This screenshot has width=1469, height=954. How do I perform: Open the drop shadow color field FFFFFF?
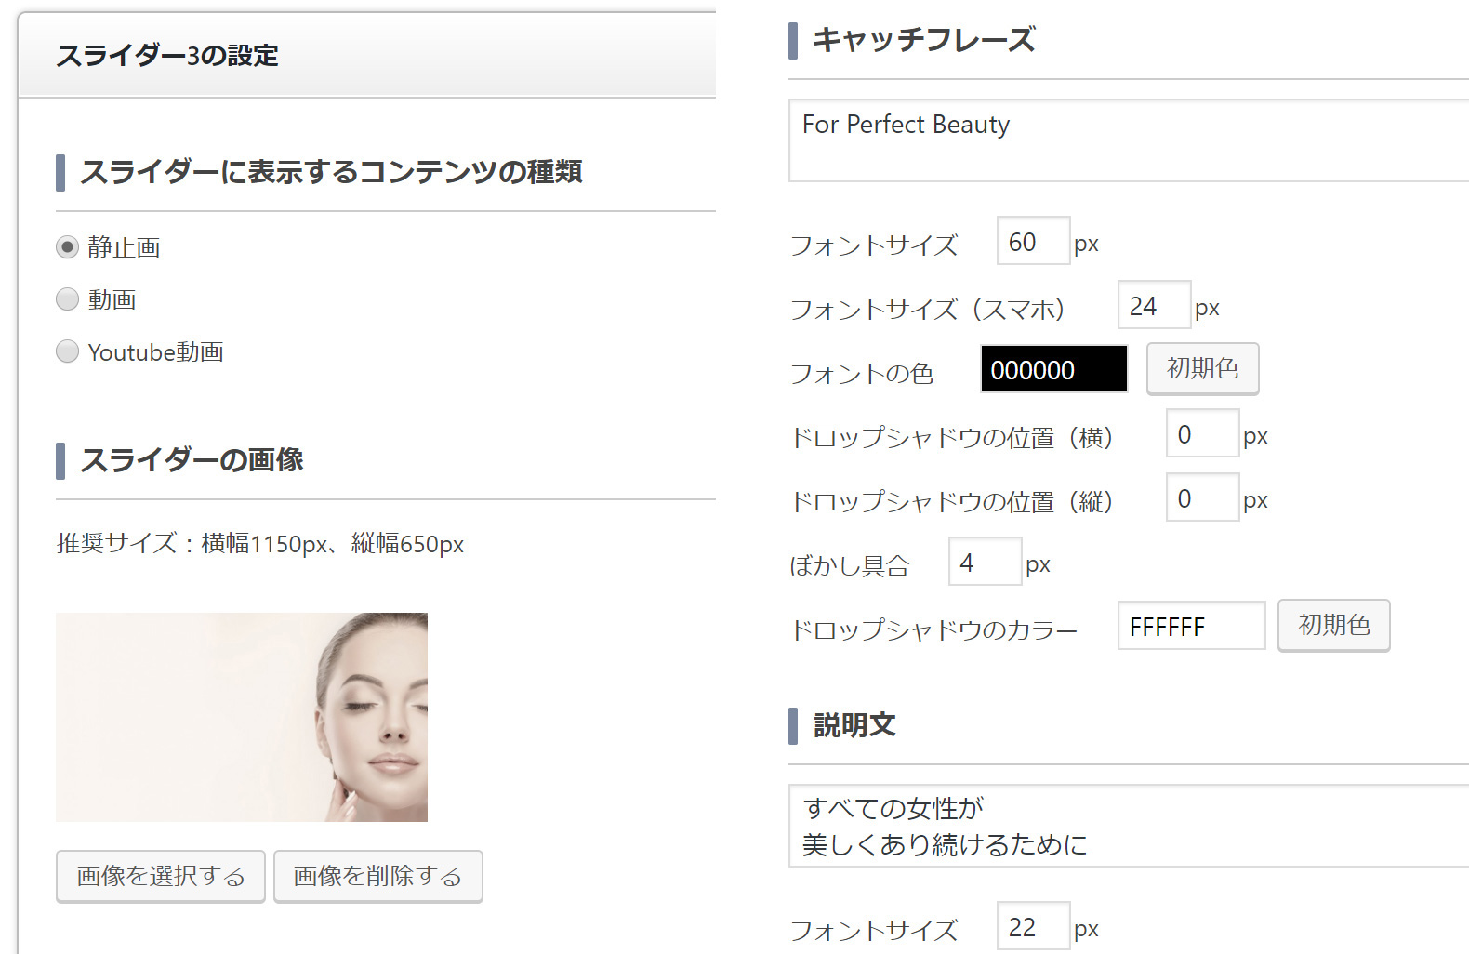[1191, 626]
